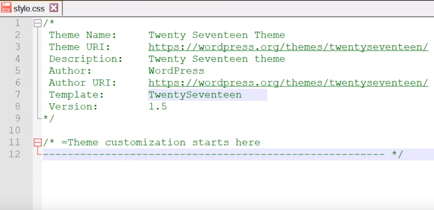Click the 'Description:' label

(x=86, y=59)
